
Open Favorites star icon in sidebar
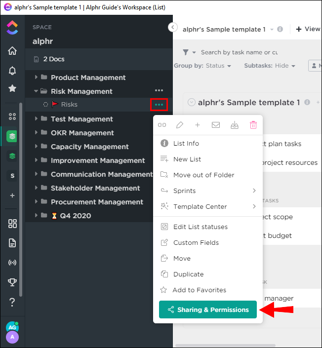(x=12, y=89)
